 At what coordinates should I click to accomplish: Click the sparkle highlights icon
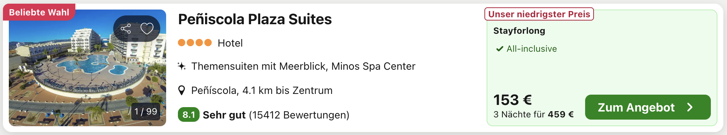182,66
